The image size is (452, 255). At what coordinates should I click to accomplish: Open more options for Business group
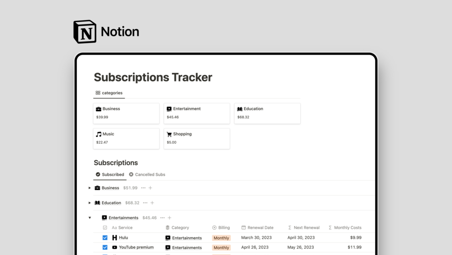(x=143, y=188)
